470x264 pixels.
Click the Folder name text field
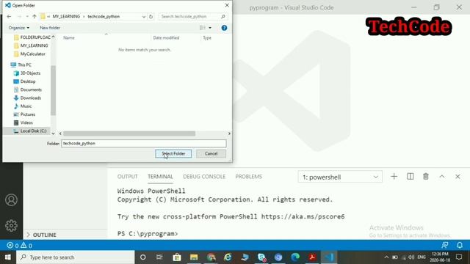click(x=144, y=144)
